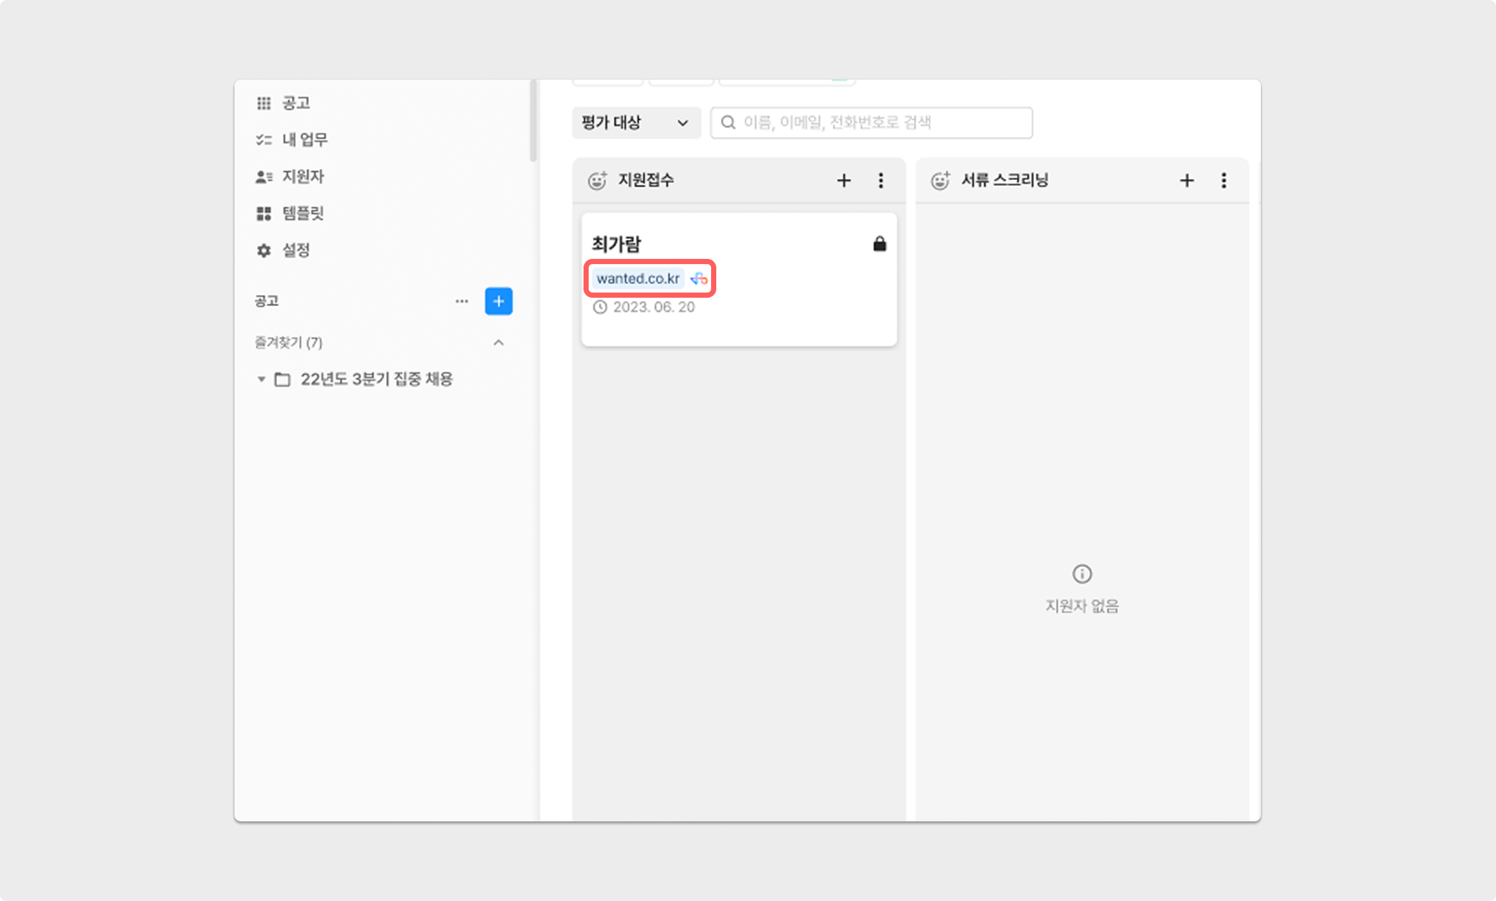Expand the 22년도 3분기 집중 채용 folder arrow

click(261, 379)
